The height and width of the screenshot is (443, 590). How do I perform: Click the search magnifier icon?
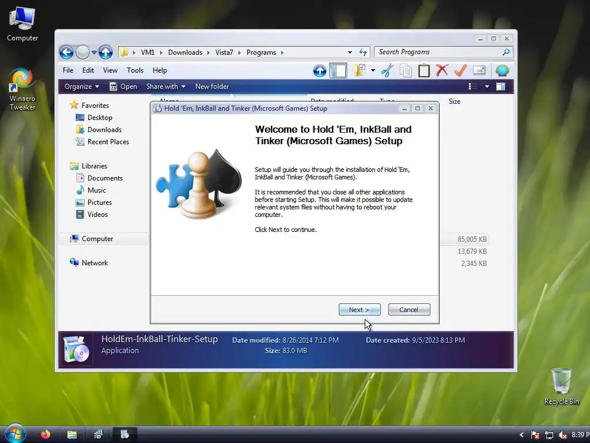[x=506, y=52]
